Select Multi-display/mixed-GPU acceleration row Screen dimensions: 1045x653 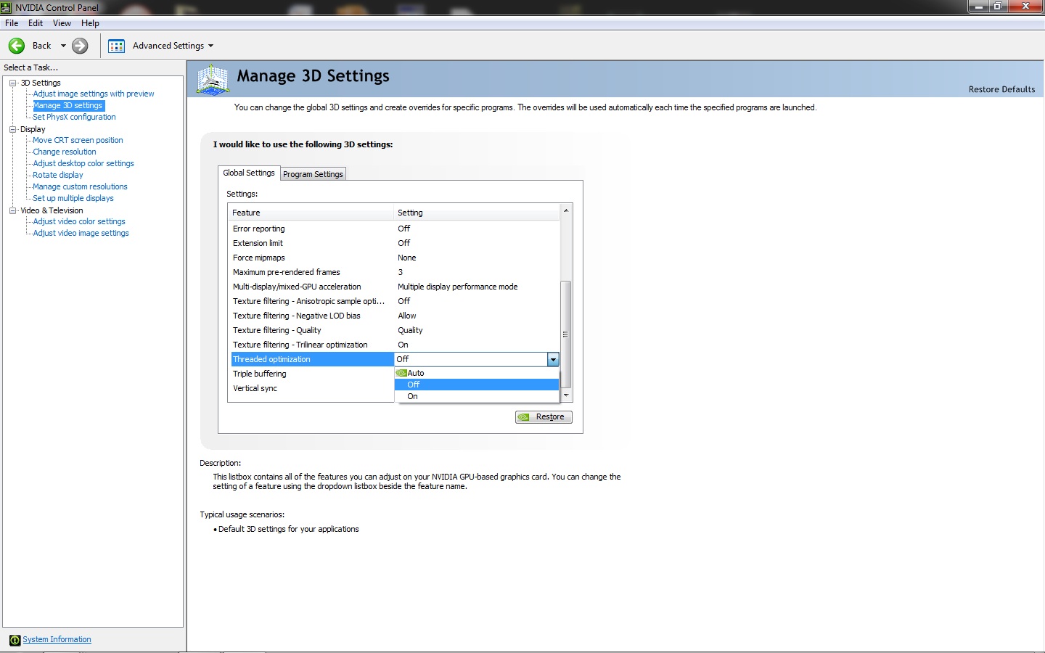tap(394, 287)
